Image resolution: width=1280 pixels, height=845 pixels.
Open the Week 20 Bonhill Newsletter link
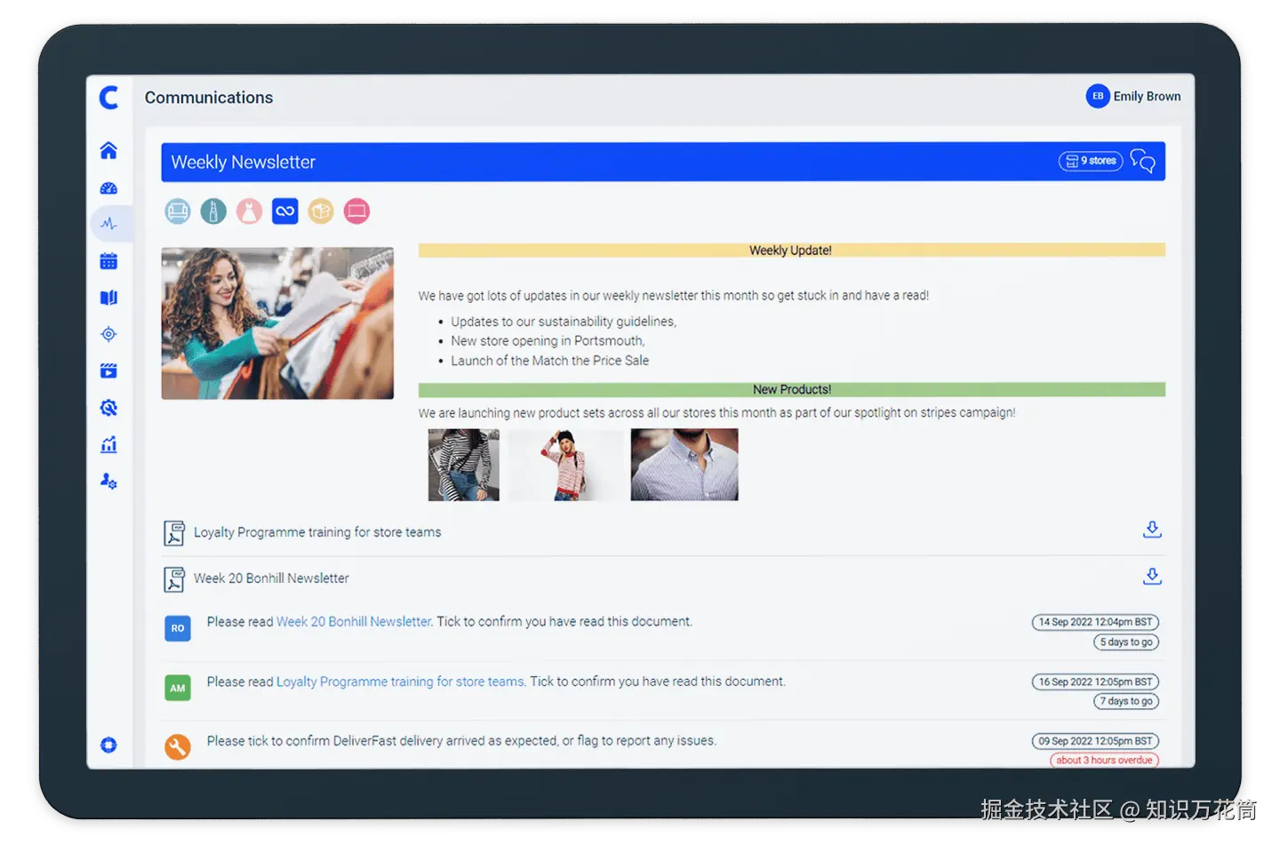click(354, 621)
